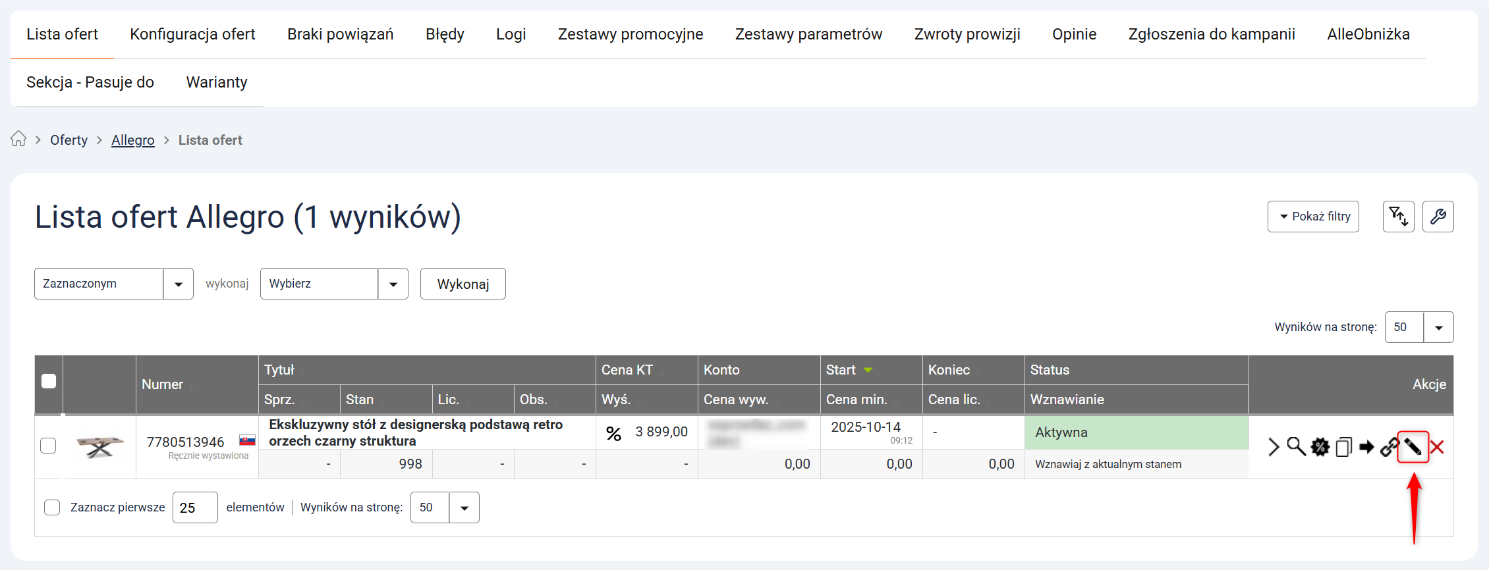Click the pencil edit icon in Akcje
1489x570 pixels.
click(1413, 447)
